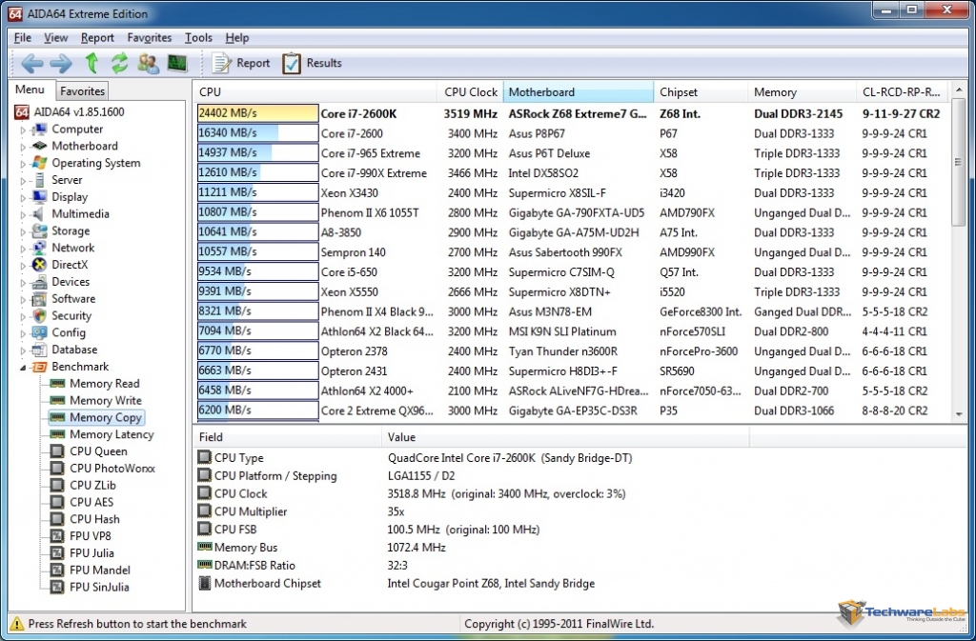Expand the Computer tree node
The height and width of the screenshot is (641, 976).
[23, 130]
